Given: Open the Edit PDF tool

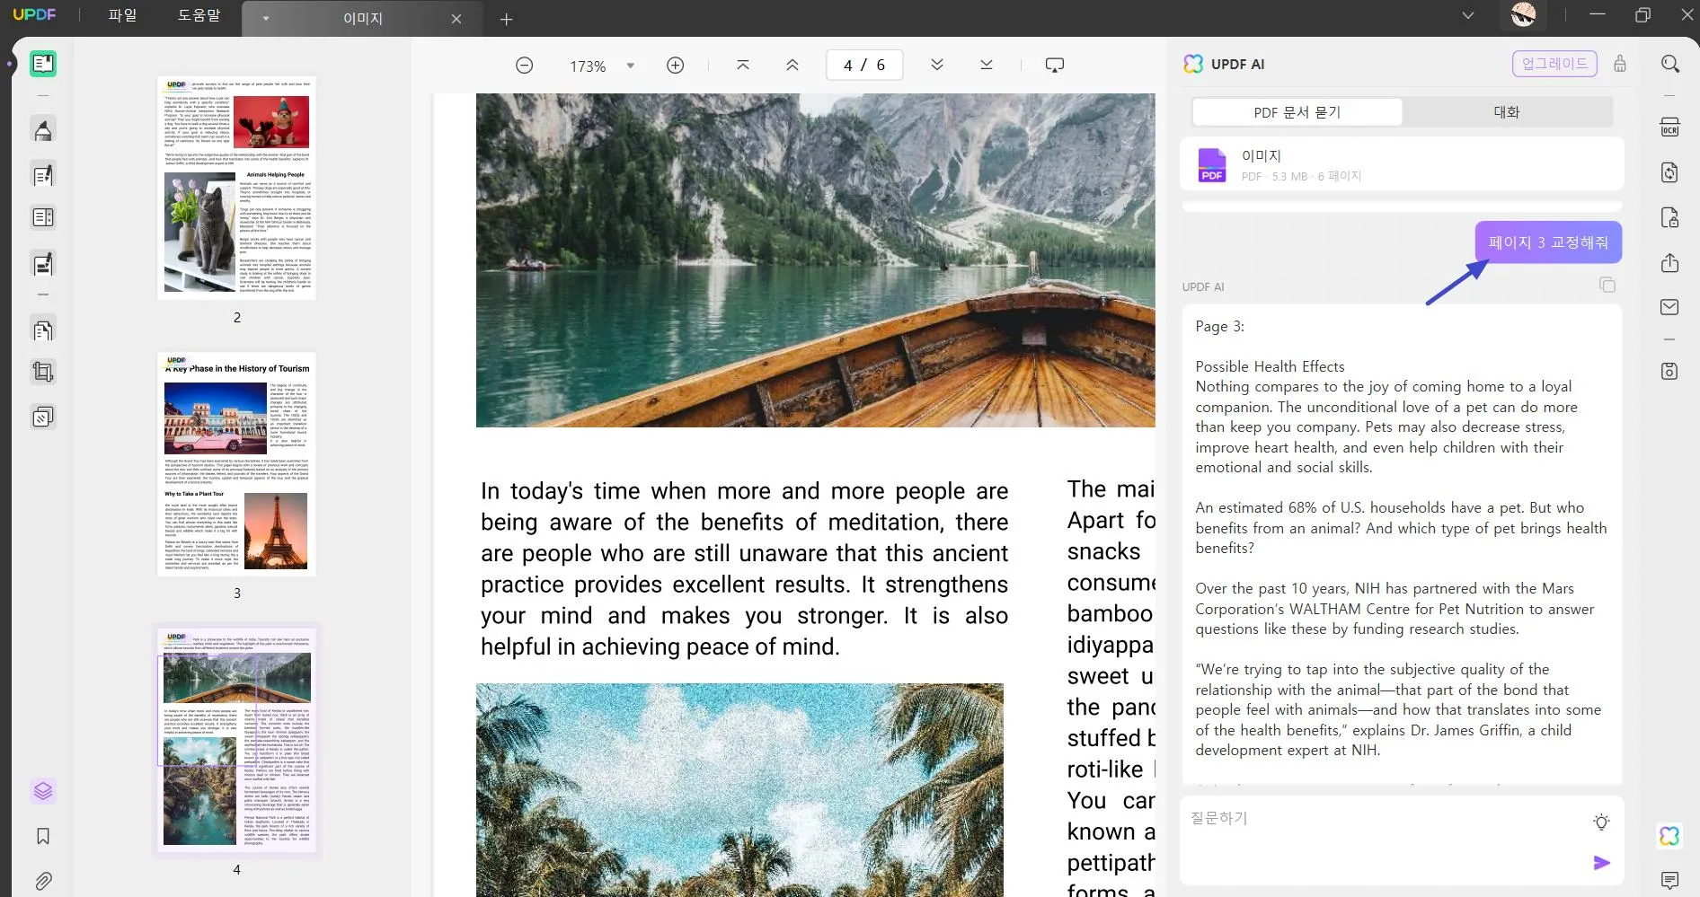Looking at the screenshot, I should click(x=42, y=175).
